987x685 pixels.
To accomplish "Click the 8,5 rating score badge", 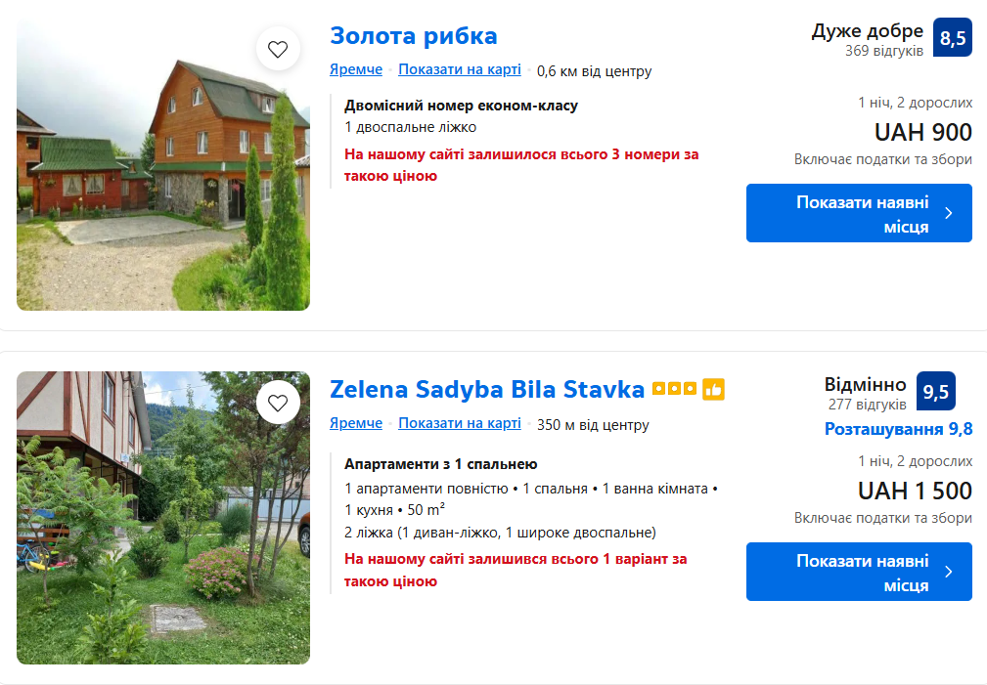I will click(953, 38).
